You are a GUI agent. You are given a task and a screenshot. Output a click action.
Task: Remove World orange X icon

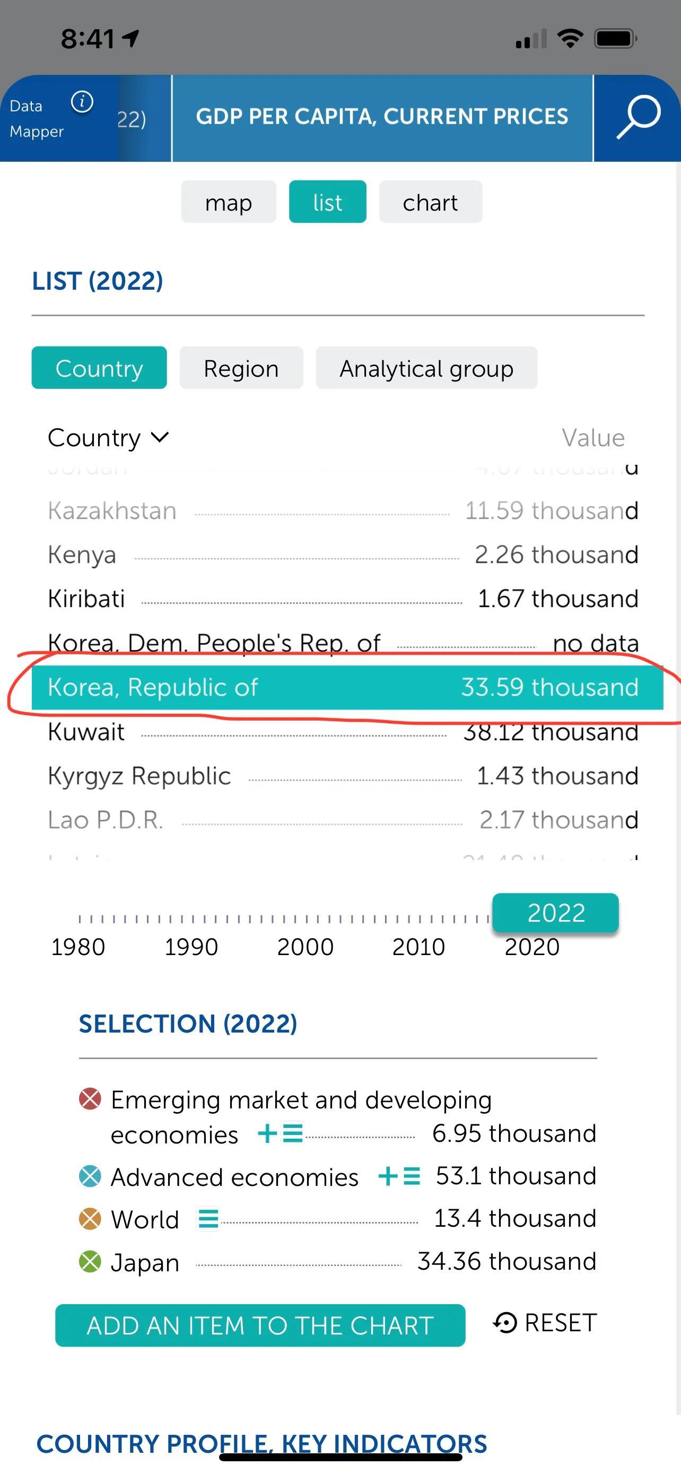(90, 1218)
